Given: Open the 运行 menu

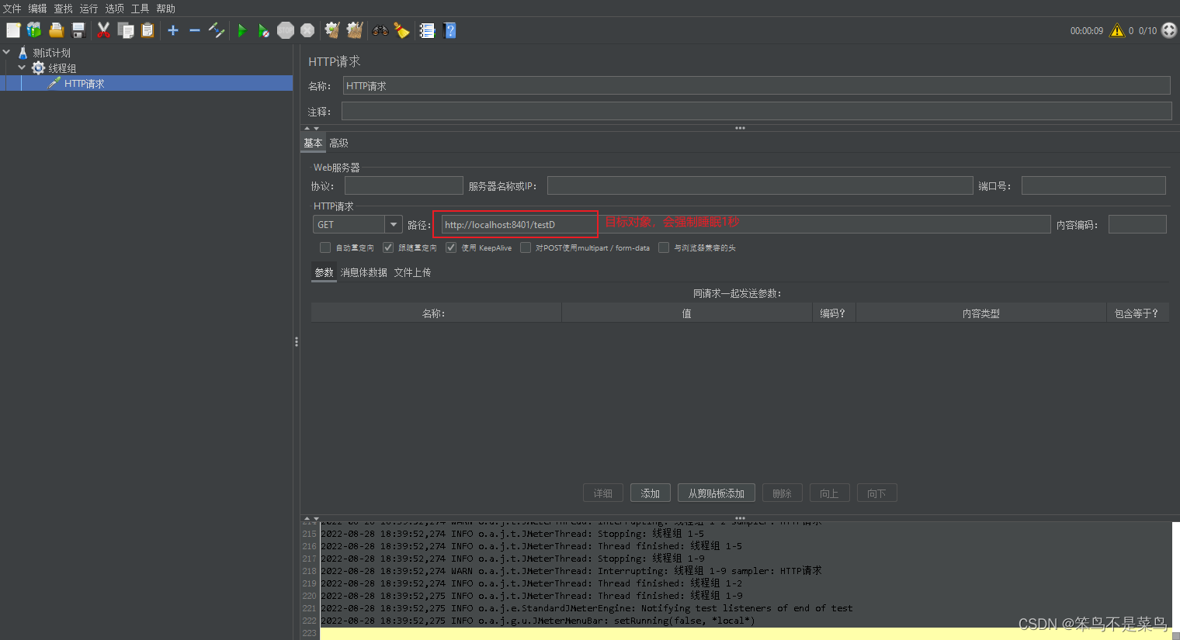Looking at the screenshot, I should pos(89,9).
